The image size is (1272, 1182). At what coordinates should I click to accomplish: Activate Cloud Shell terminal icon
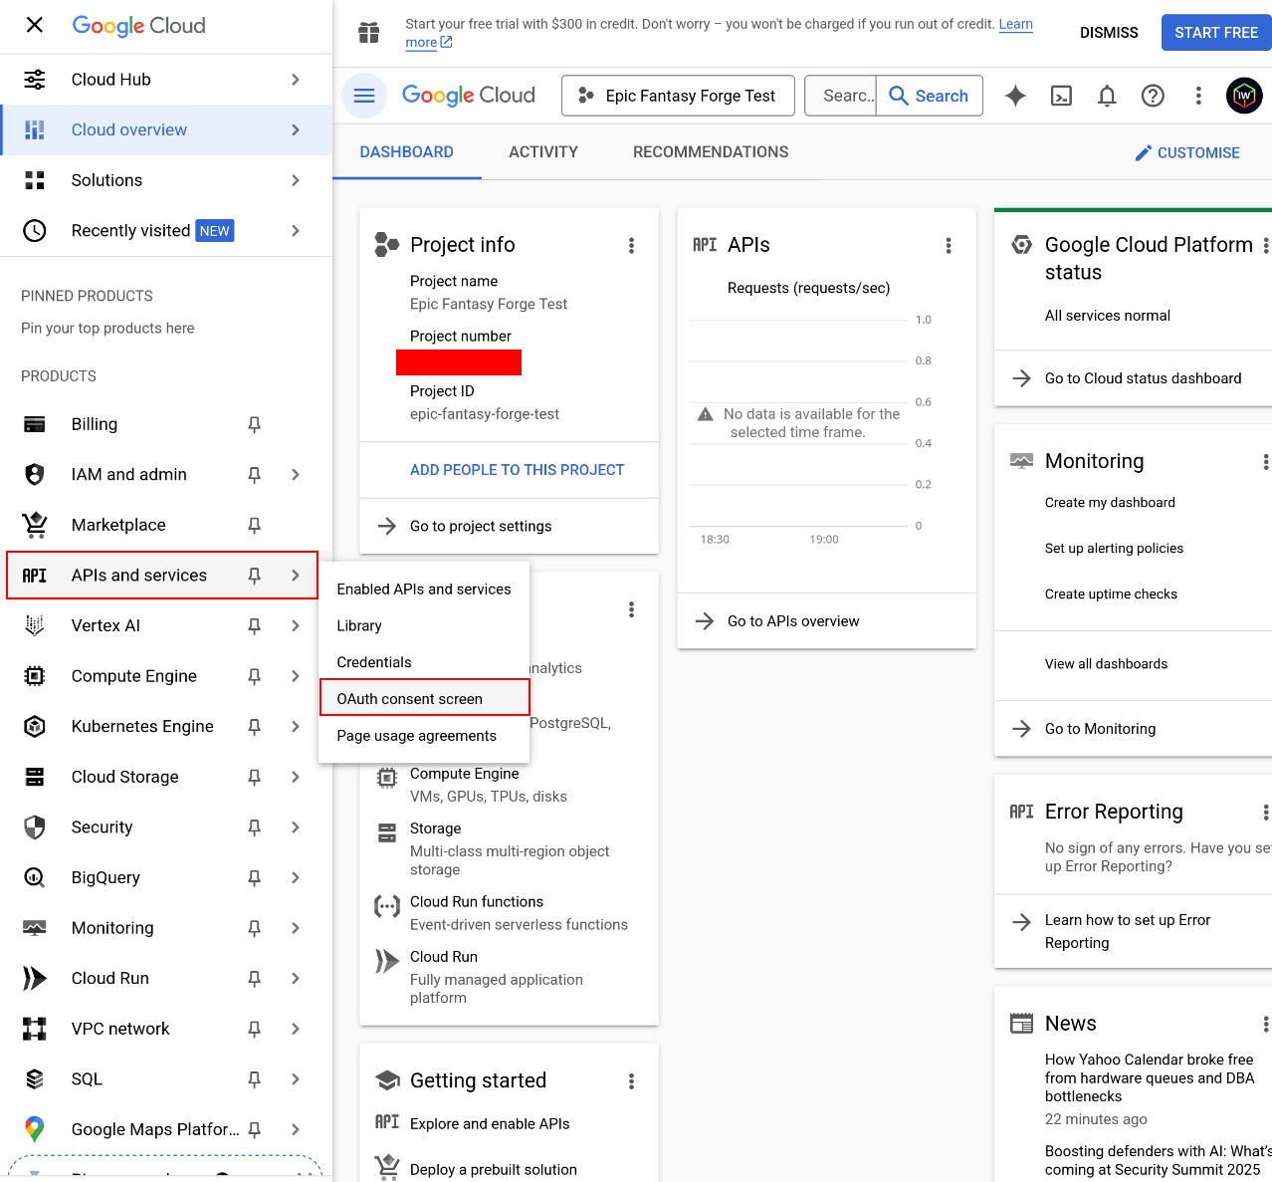click(1060, 96)
